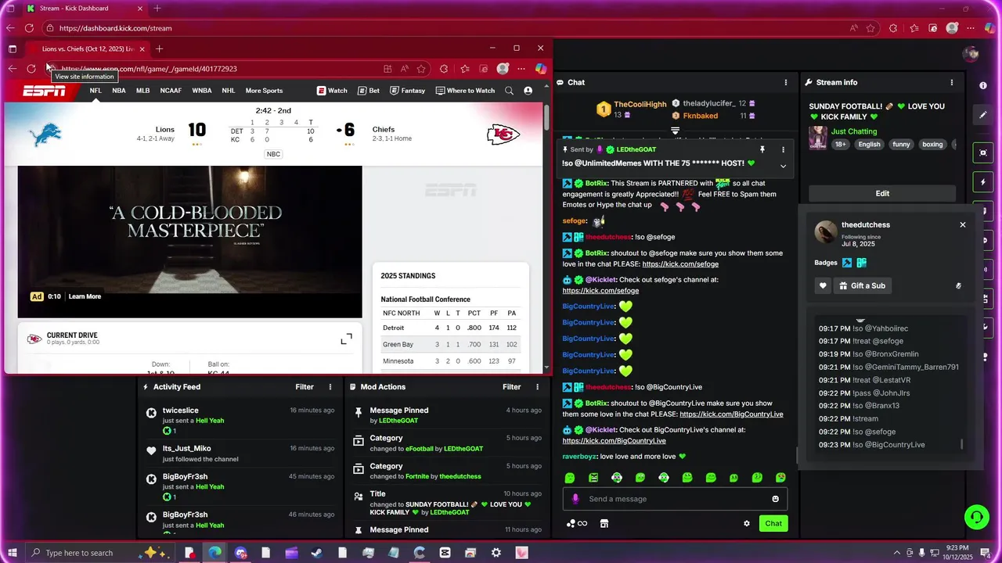Screen dimensions: 1002x563
Task: Open More Sports menu on ESPN
Action: 264,91
